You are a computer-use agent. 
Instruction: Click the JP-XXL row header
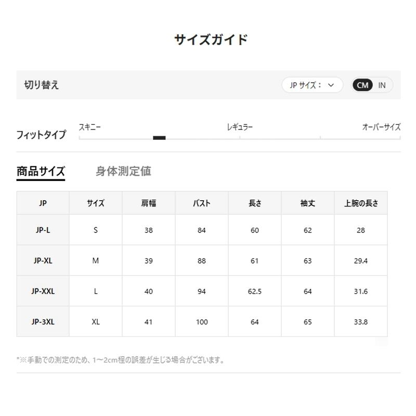[x=43, y=291]
